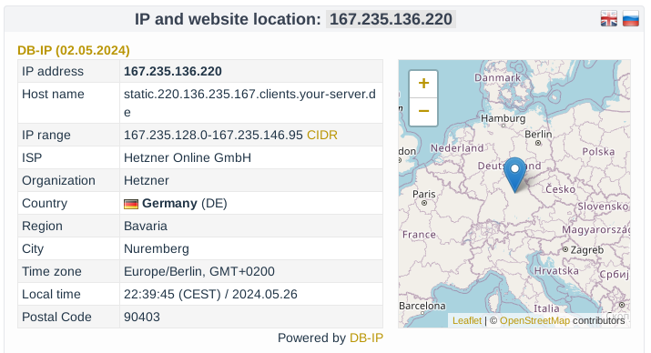The image size is (651, 353).
Task: Click the Nuremberg city value
Action: (x=156, y=249)
